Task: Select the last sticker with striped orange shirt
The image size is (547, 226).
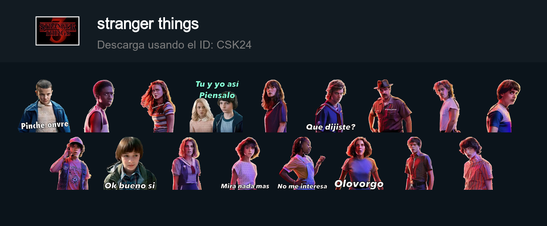Action: click(476, 163)
